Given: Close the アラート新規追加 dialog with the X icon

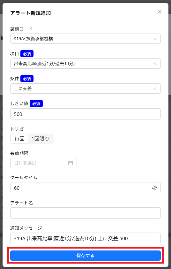Looking at the screenshot, I should (x=159, y=12).
